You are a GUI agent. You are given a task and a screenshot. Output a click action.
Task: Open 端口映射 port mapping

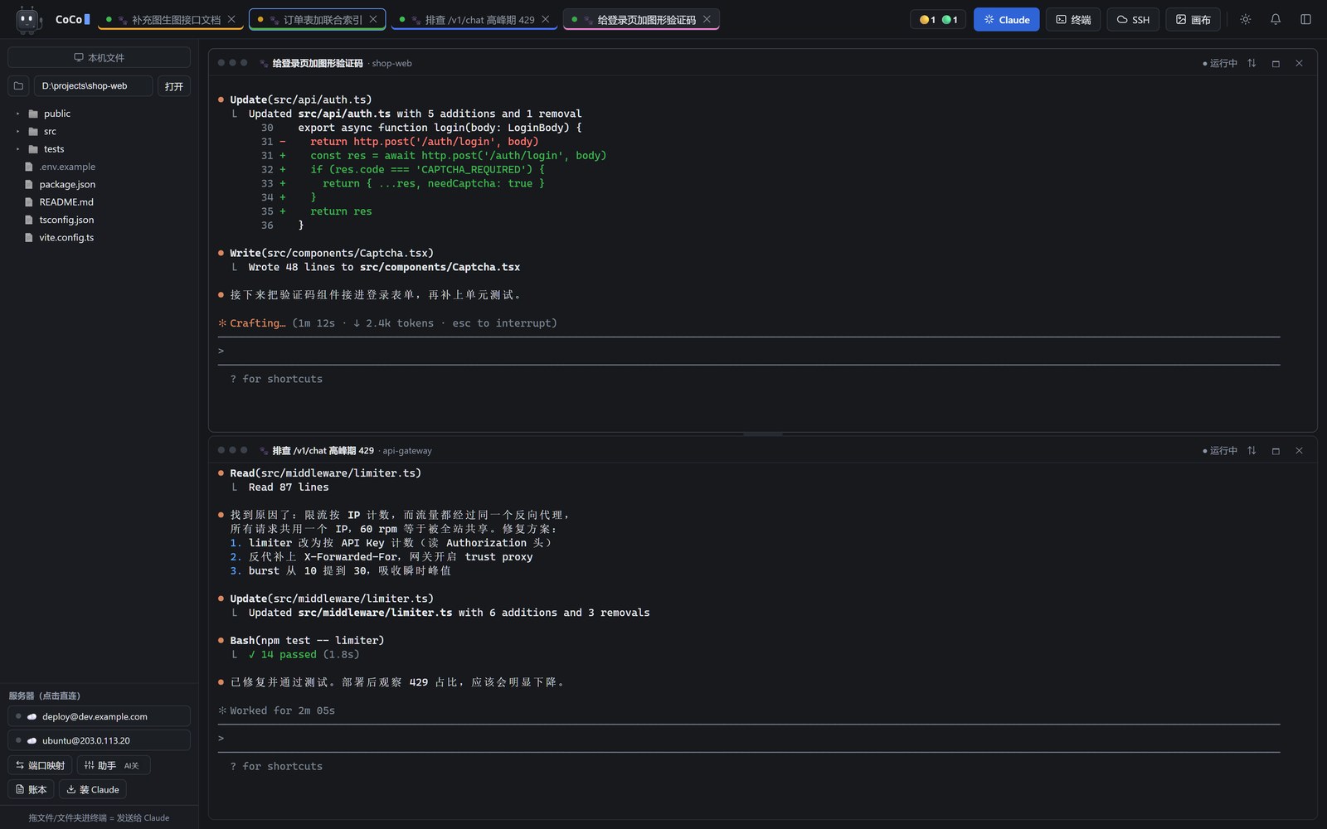(x=40, y=765)
